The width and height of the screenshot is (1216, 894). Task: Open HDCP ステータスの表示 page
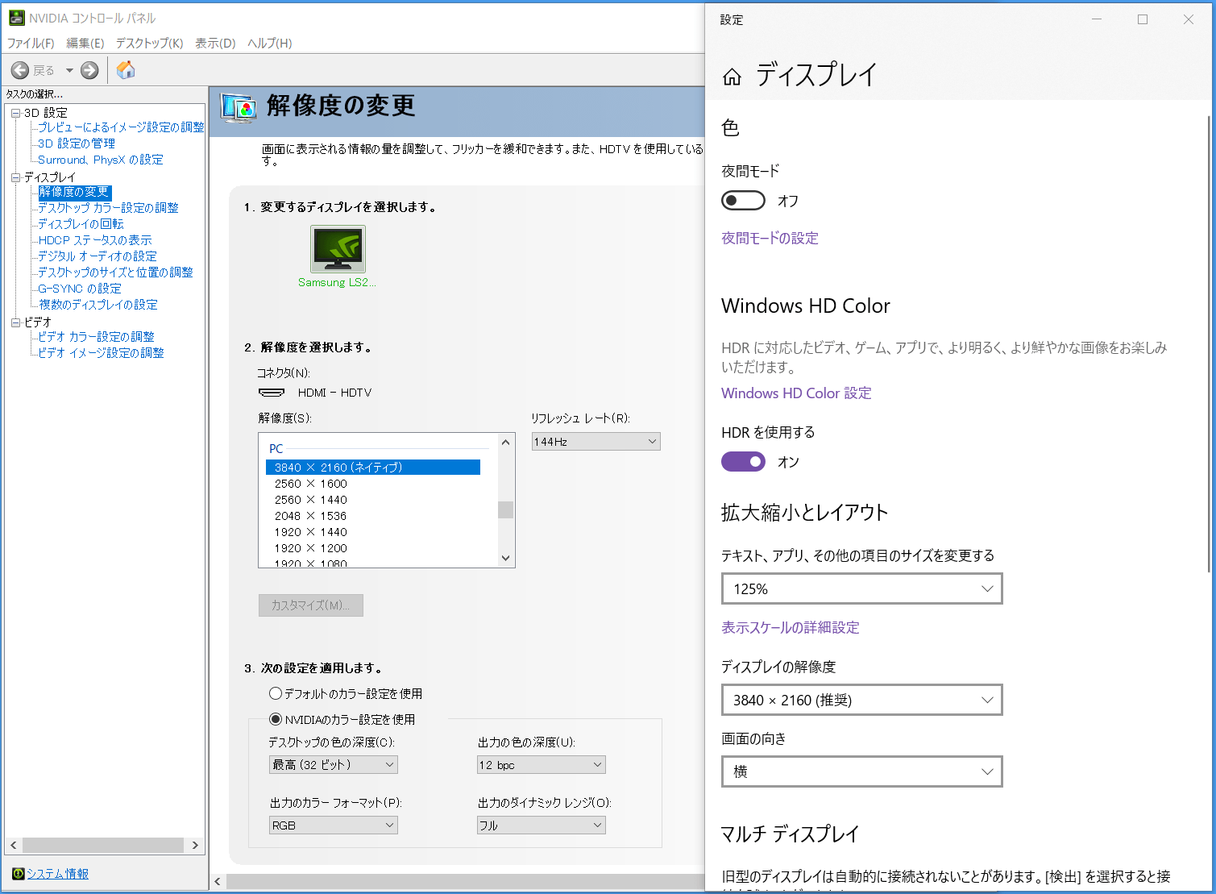click(x=95, y=240)
